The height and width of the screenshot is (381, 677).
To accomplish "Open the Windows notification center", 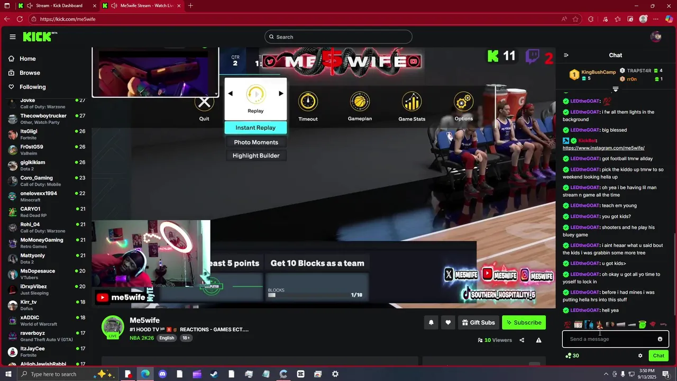I will pyautogui.click(x=665, y=374).
